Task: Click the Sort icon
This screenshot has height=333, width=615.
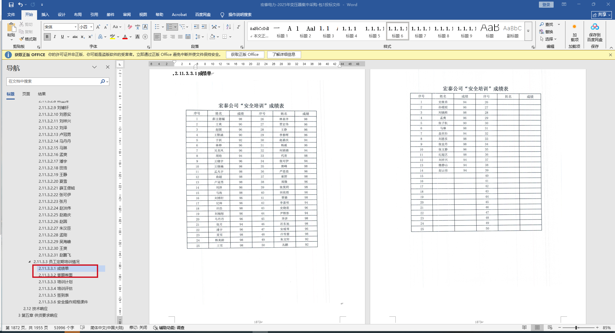Action: coord(229,27)
